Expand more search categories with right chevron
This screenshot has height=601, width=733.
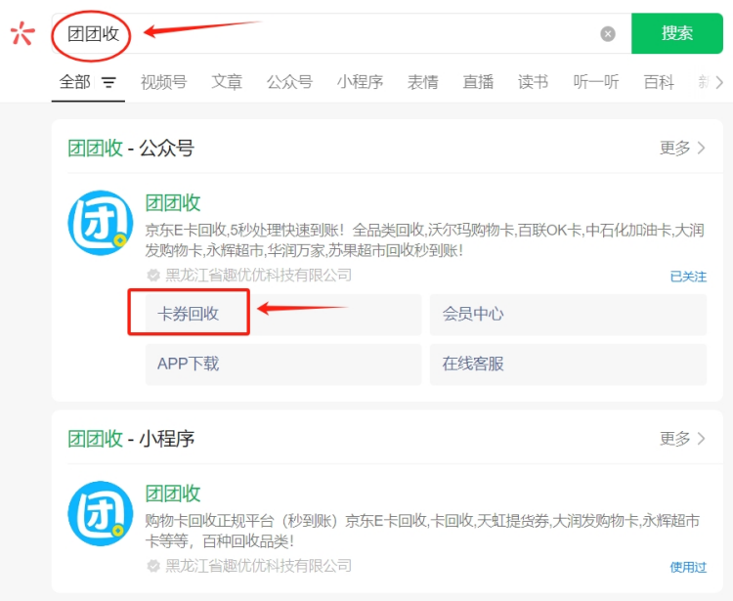pos(720,83)
